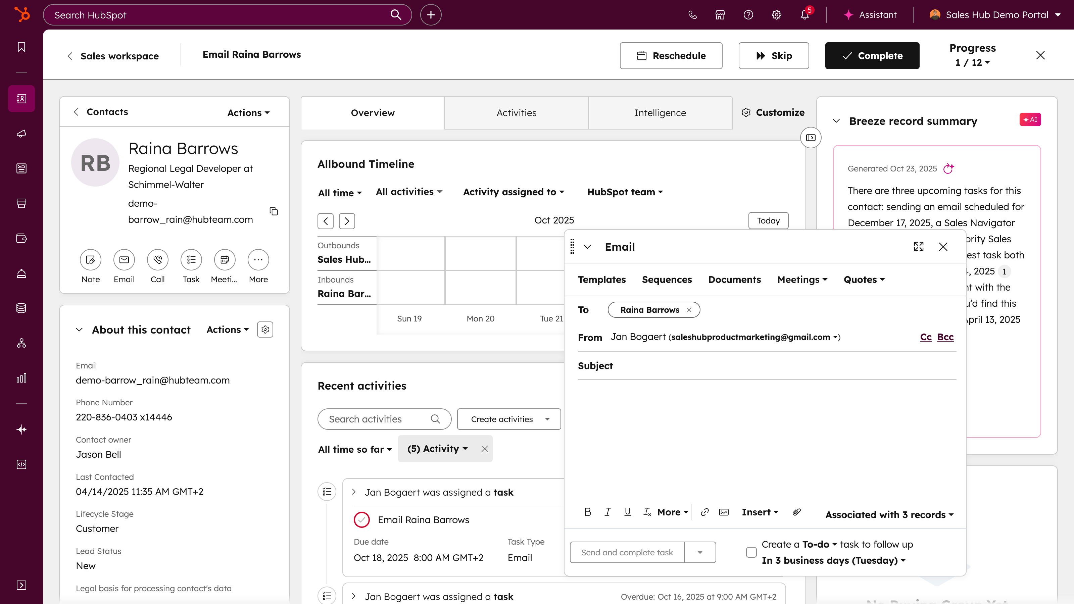Switch to the Activities tab

516,113
